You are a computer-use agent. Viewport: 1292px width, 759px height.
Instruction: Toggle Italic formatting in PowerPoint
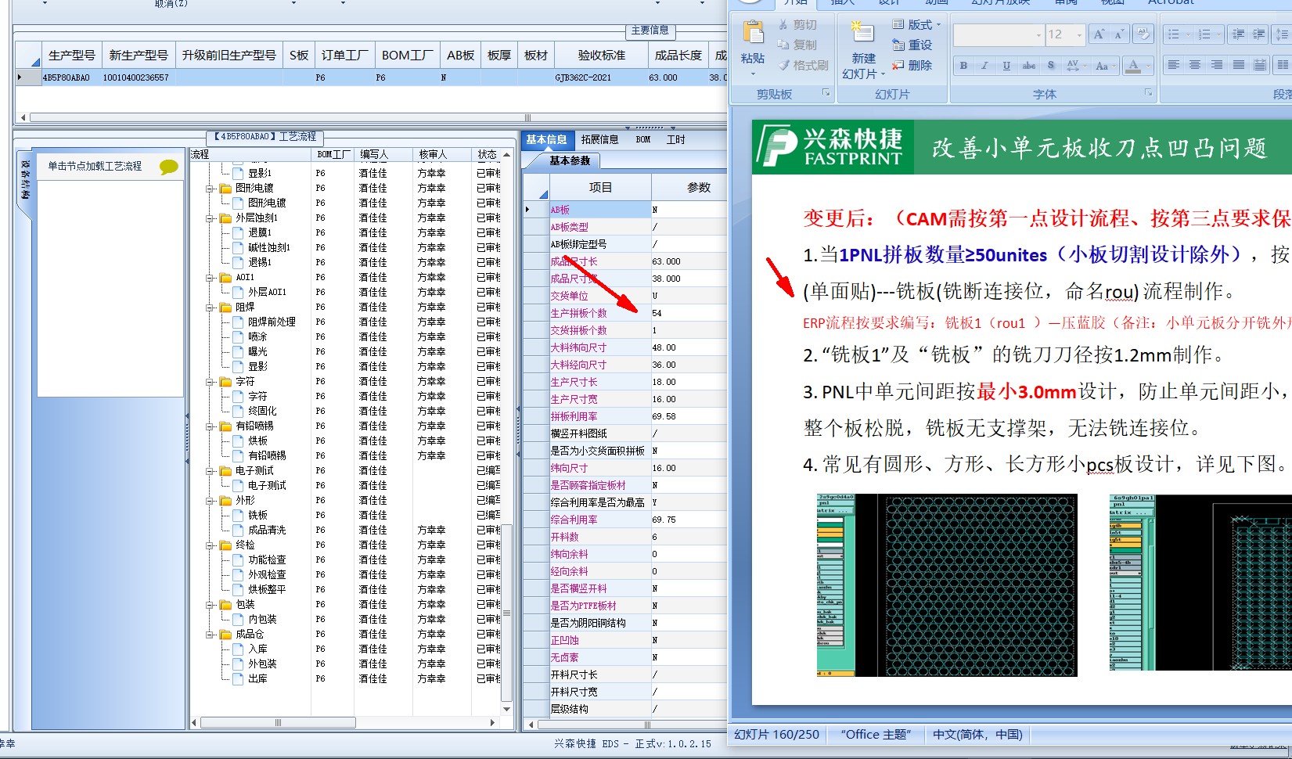point(984,66)
